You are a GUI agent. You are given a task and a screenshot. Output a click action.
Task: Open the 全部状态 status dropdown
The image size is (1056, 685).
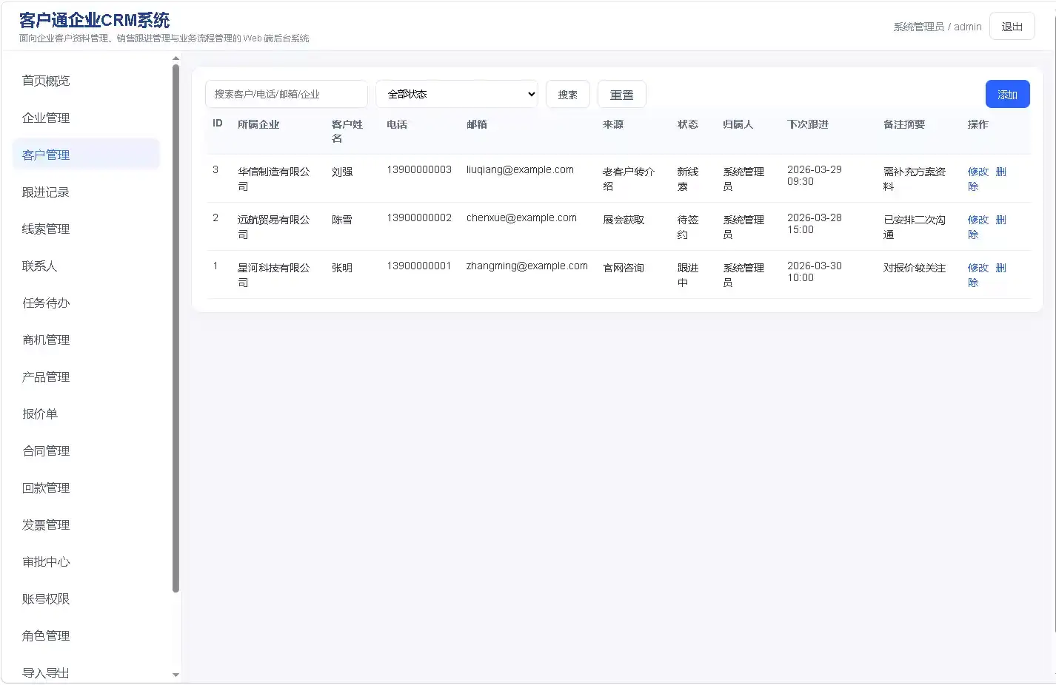click(456, 94)
